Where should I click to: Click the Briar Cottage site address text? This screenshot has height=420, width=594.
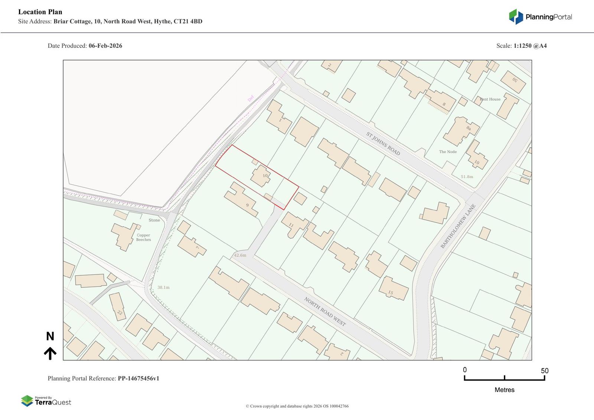click(x=128, y=22)
